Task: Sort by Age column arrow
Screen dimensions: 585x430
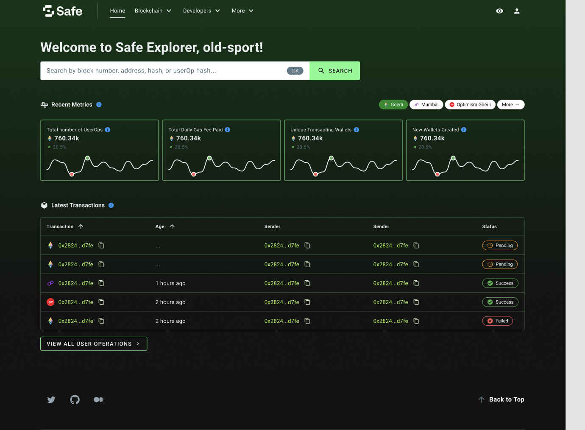Action: [x=172, y=226]
